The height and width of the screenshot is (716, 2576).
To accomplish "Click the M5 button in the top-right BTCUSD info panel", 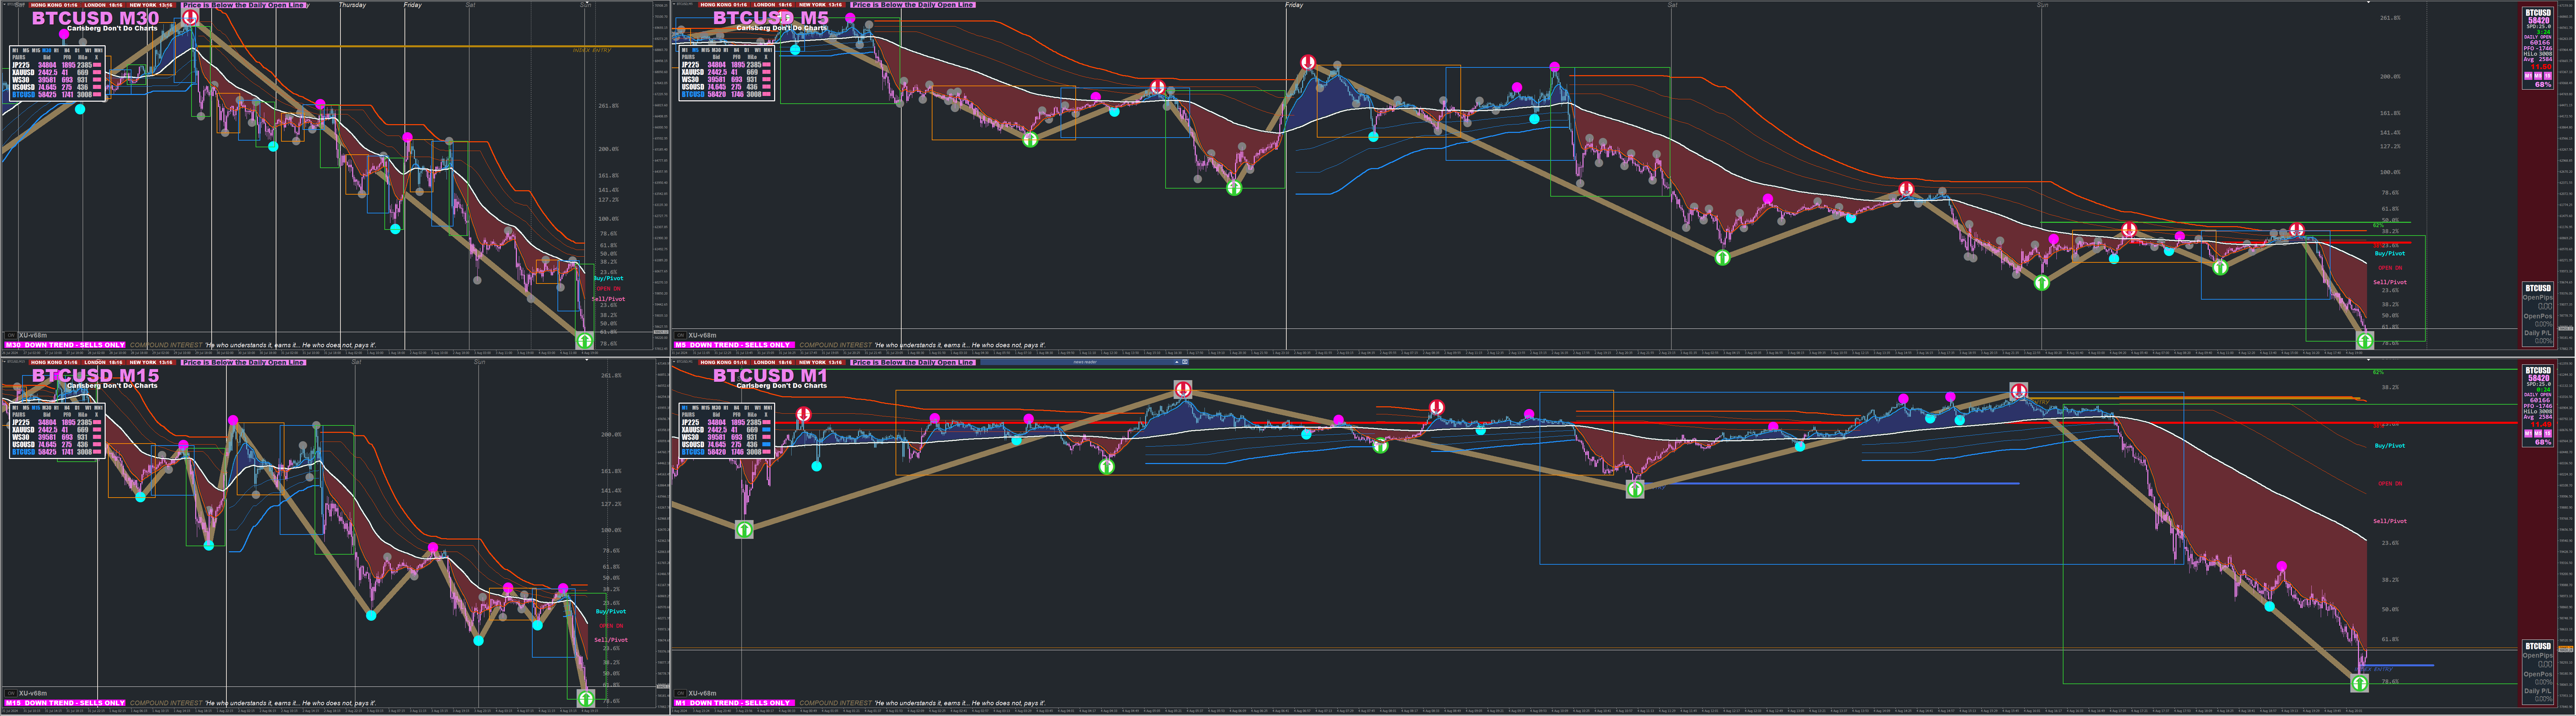I will (2538, 76).
